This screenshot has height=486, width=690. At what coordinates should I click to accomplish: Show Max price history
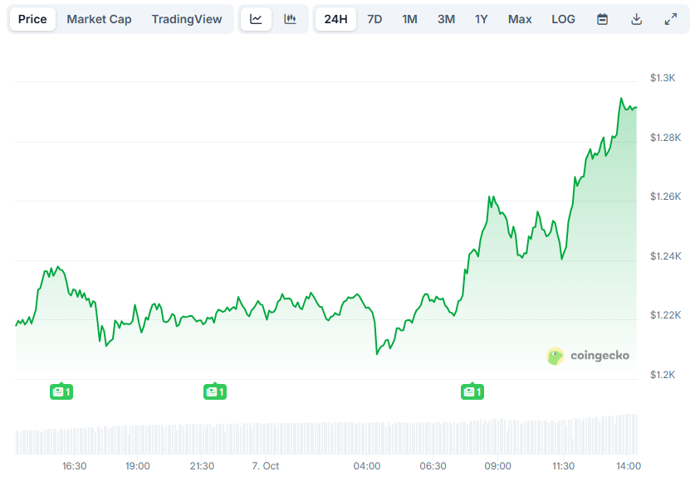point(520,19)
